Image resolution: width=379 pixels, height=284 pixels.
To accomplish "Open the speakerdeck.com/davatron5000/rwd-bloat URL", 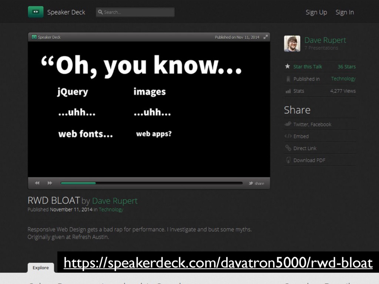I will pos(218,263).
